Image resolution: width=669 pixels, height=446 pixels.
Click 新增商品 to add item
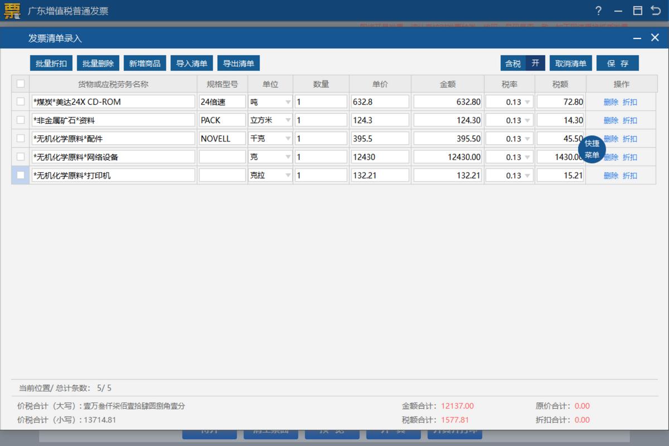(x=145, y=64)
